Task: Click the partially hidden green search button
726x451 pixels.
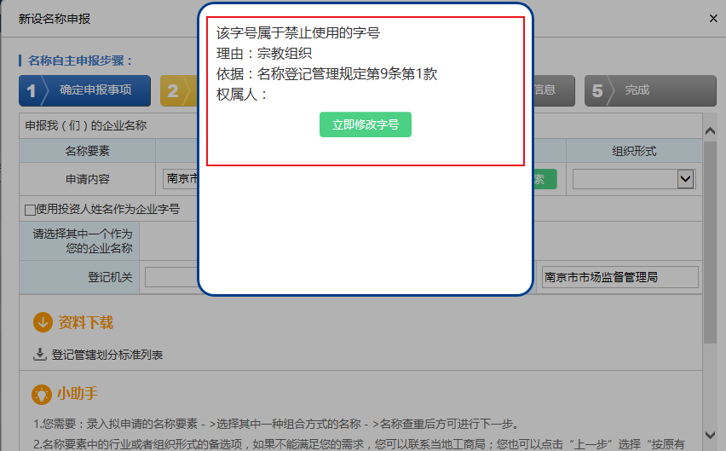Action: [x=545, y=179]
